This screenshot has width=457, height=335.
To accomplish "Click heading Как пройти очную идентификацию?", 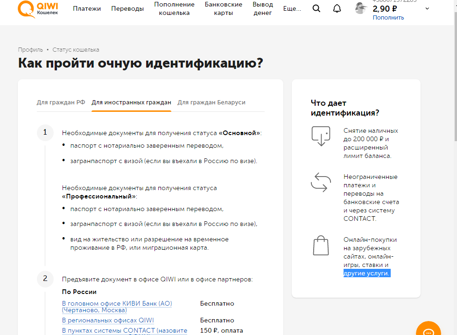I will coord(141,63).
